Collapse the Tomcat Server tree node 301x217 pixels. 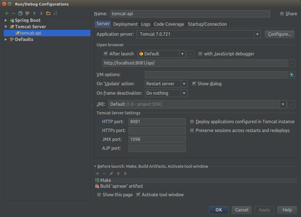(6, 27)
